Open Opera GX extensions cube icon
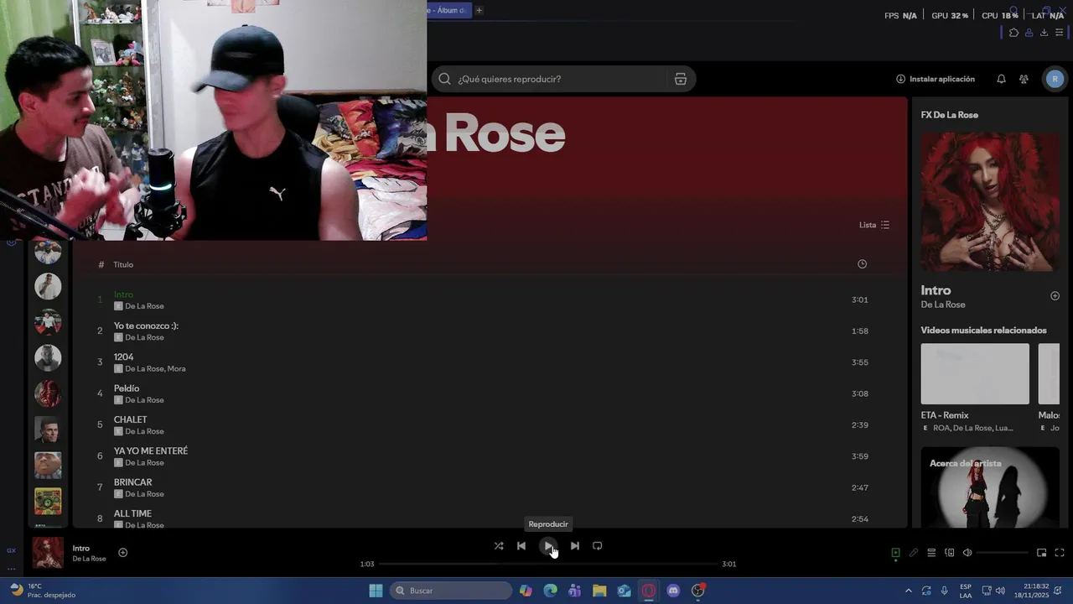This screenshot has width=1073, height=604. click(1013, 33)
